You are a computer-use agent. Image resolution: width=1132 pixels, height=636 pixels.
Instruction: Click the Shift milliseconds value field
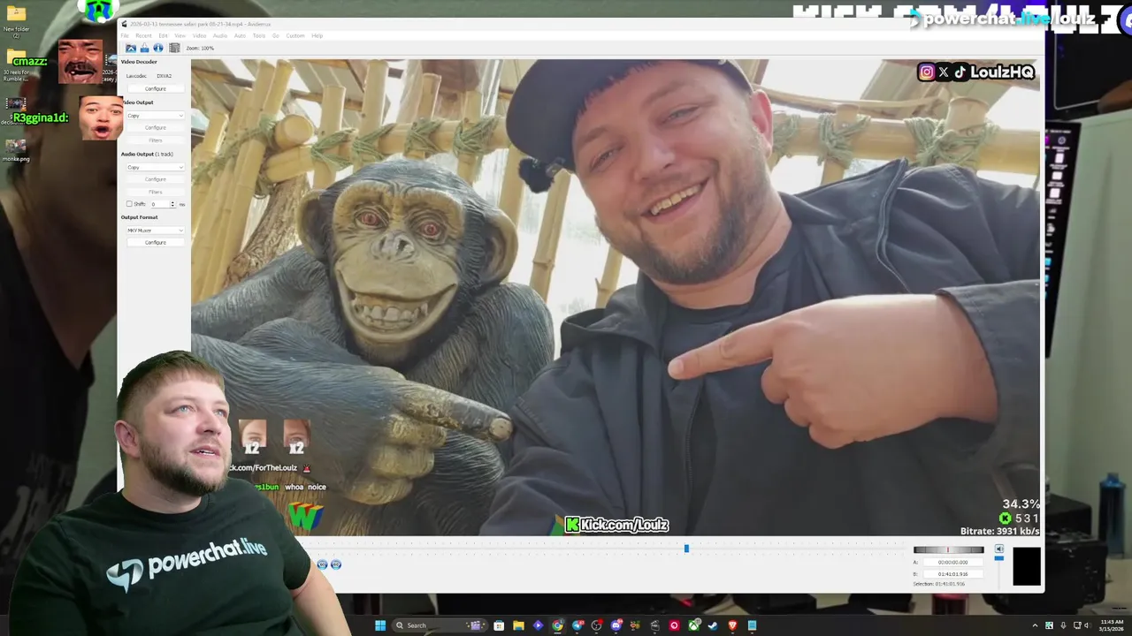(x=158, y=204)
